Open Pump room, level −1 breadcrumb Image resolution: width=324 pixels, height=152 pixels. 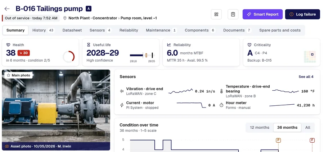(139, 18)
